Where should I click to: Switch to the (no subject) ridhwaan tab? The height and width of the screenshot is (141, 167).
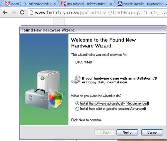click(x=86, y=4)
